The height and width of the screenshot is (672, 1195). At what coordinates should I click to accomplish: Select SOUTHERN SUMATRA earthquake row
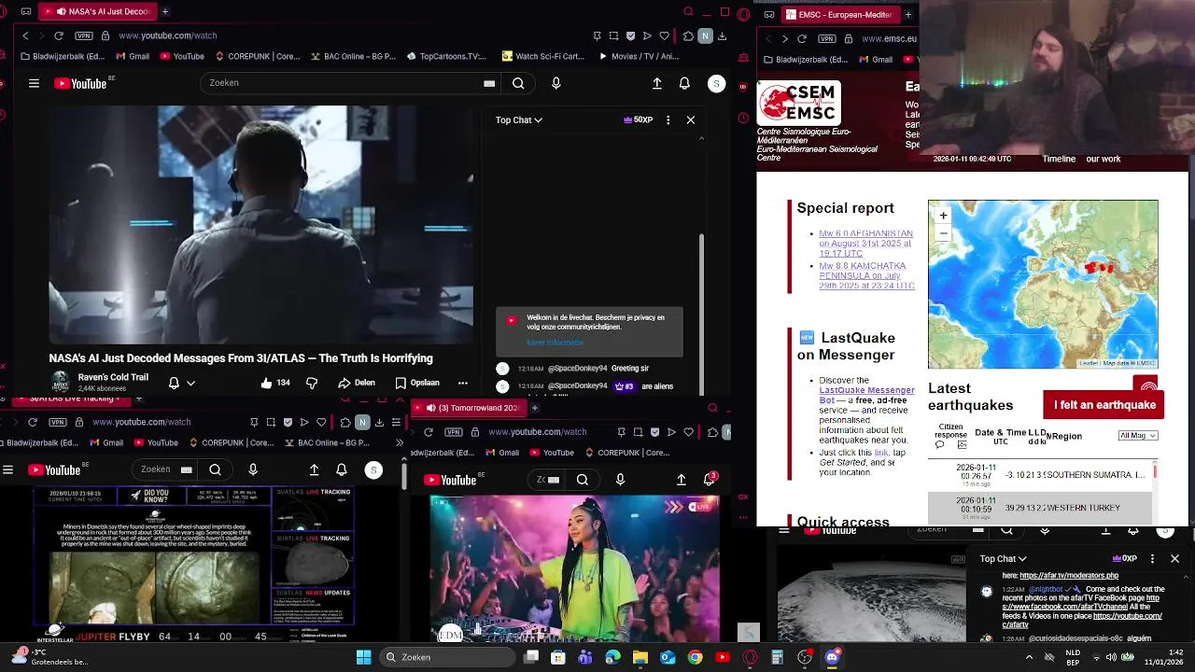tap(1039, 475)
